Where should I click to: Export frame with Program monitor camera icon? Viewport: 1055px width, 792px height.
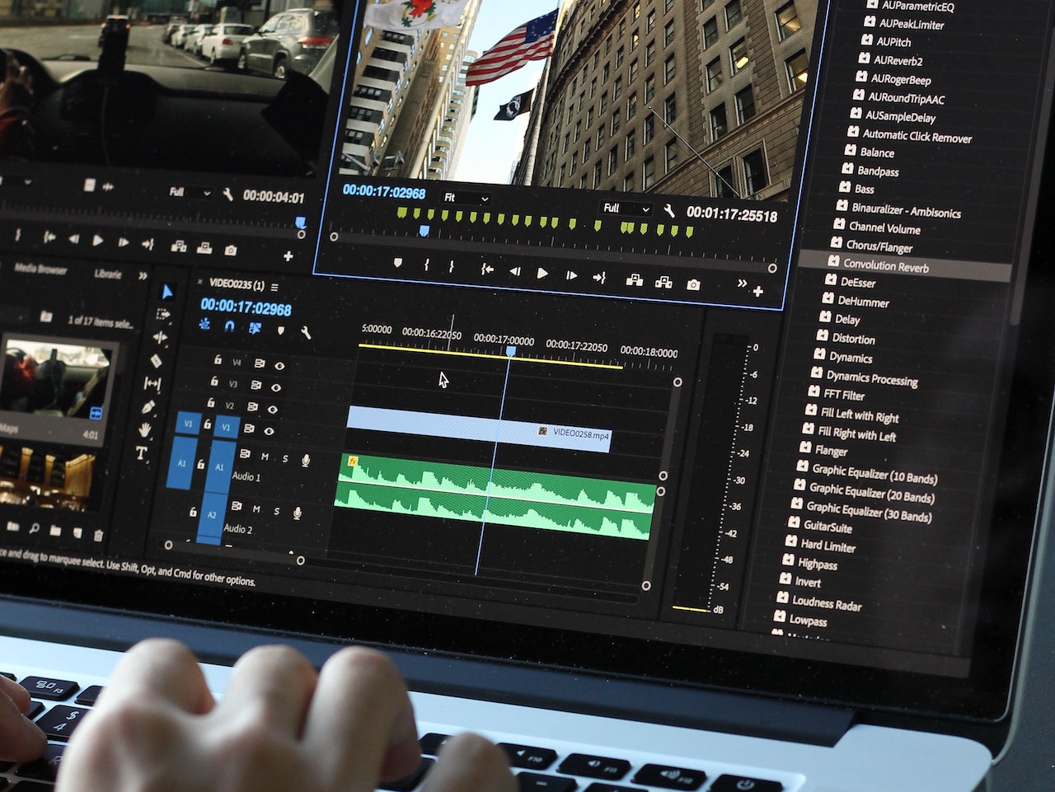[693, 284]
